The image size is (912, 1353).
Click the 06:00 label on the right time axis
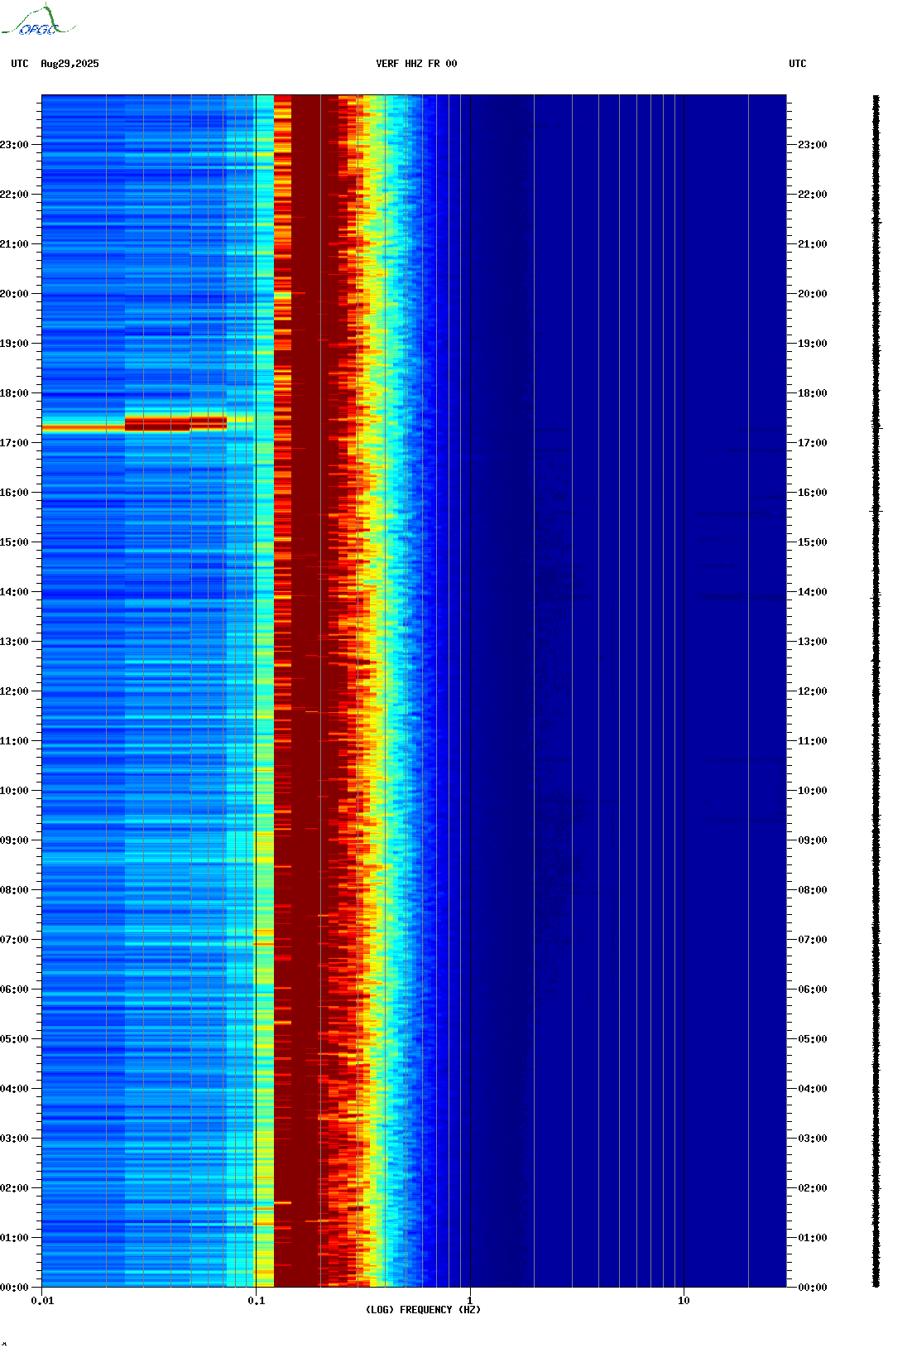point(813,989)
